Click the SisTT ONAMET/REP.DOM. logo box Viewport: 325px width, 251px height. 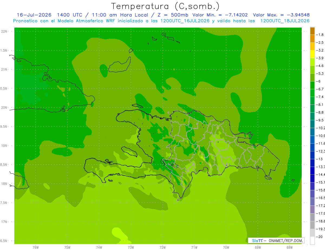(x=276, y=240)
